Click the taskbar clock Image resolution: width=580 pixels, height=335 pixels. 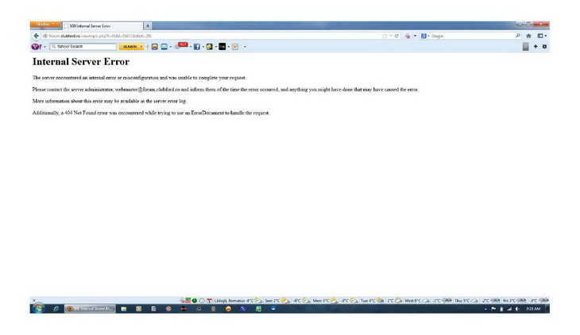pos(532,308)
